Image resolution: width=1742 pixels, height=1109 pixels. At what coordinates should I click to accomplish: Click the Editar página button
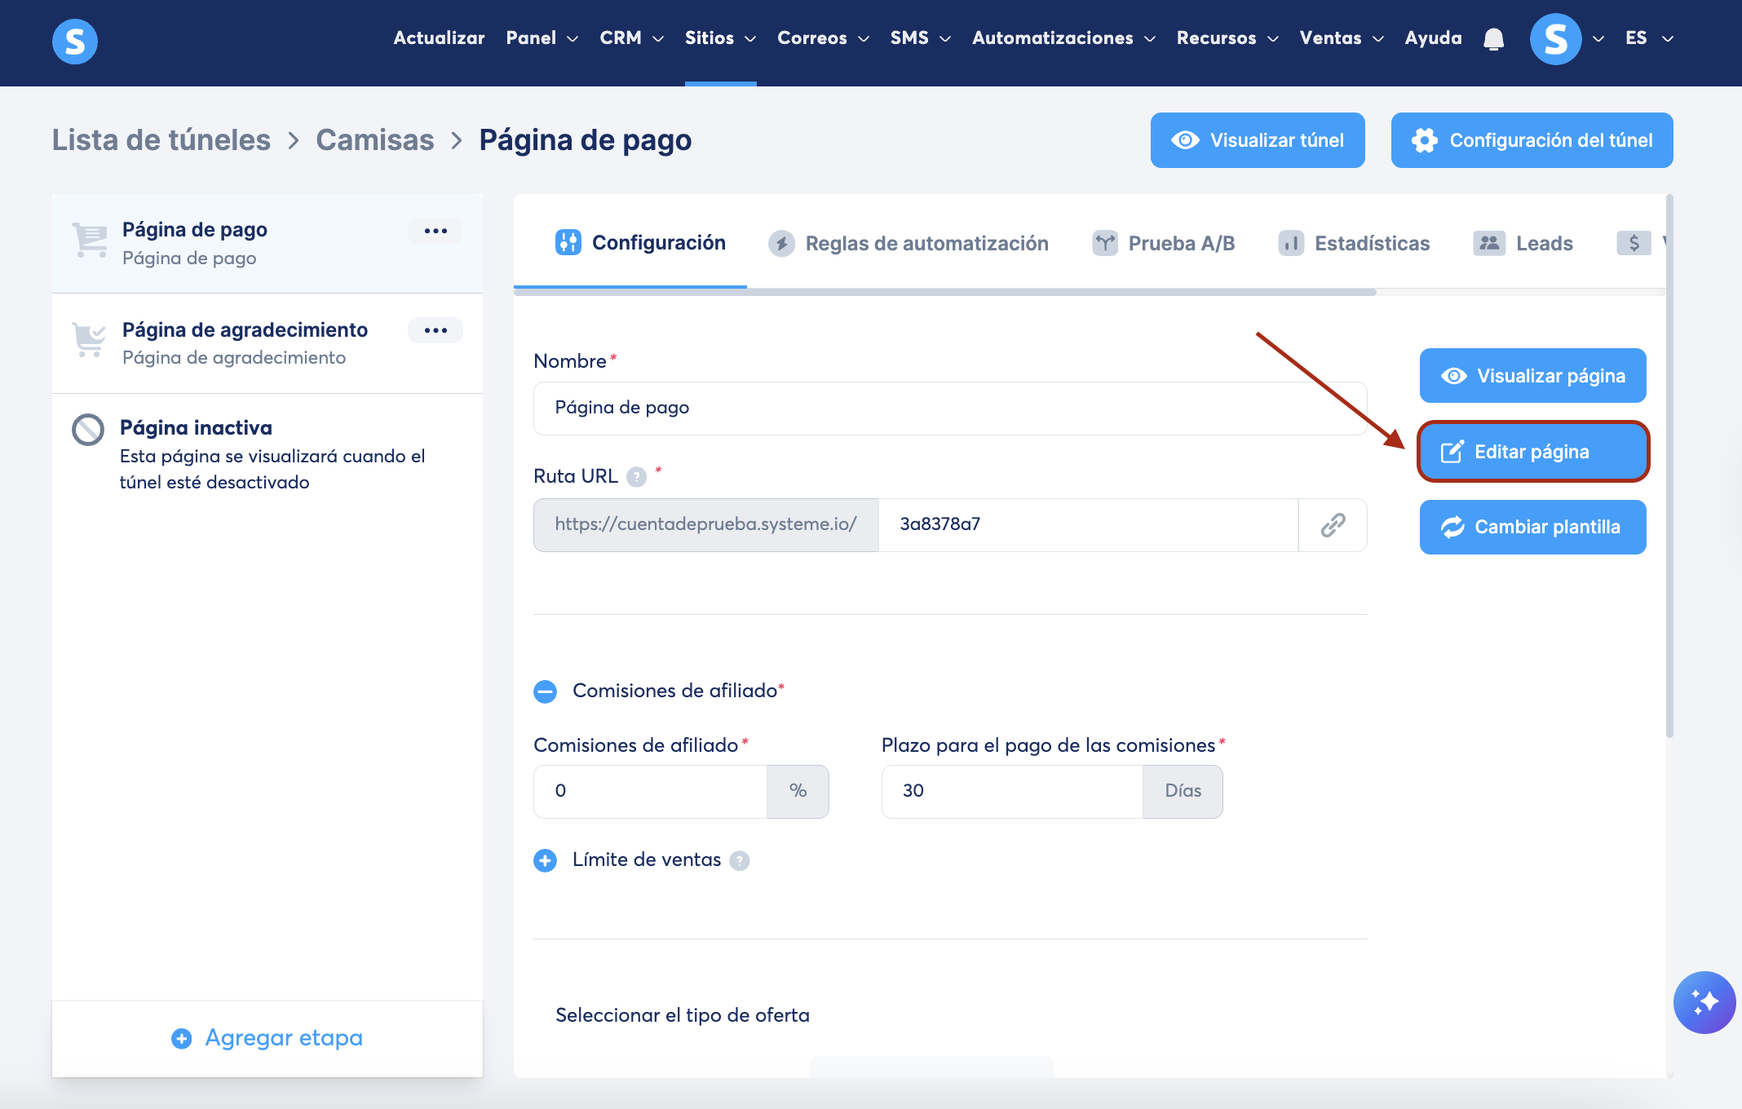pyautogui.click(x=1532, y=452)
